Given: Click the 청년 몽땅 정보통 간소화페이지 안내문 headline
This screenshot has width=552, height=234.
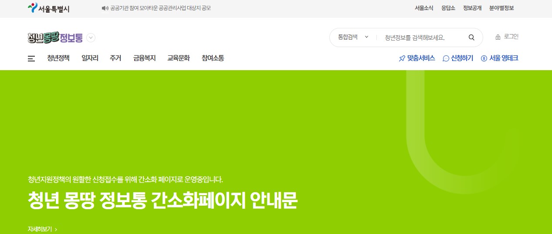Looking at the screenshot, I should pos(162,200).
